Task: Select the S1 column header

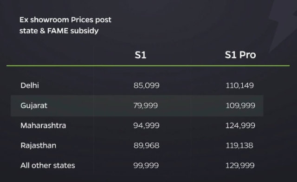Action: tap(141, 55)
